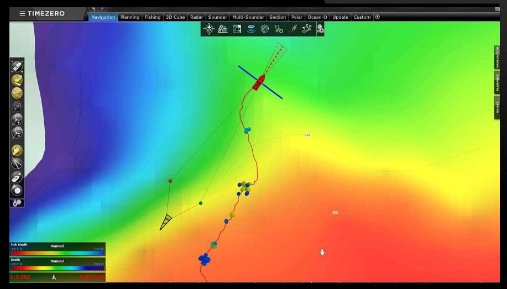This screenshot has width=507, height=289.
Task: Open the TIMEZERO hamburger menu
Action: [22, 14]
